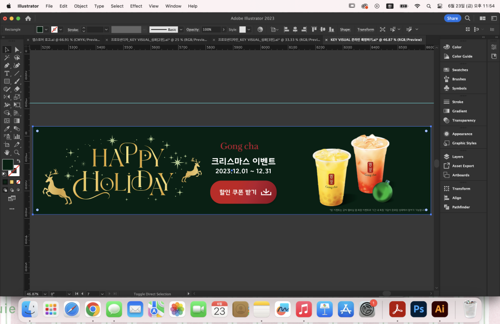Open the Basic brush definition dropdown
The width and height of the screenshot is (500, 324).
tap(181, 29)
